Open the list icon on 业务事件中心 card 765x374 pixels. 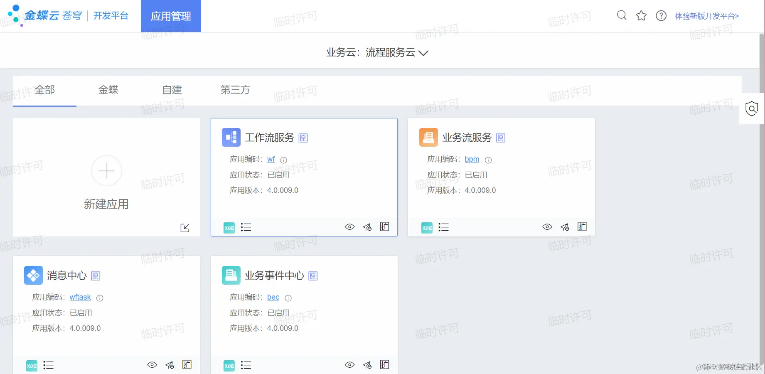point(246,365)
